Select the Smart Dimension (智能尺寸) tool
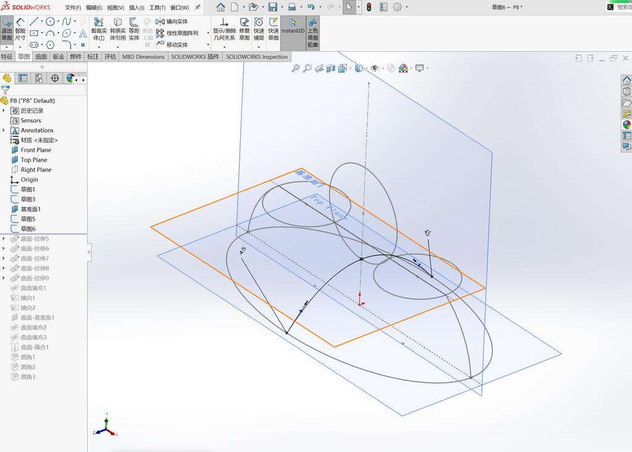632x452 pixels. point(20,29)
